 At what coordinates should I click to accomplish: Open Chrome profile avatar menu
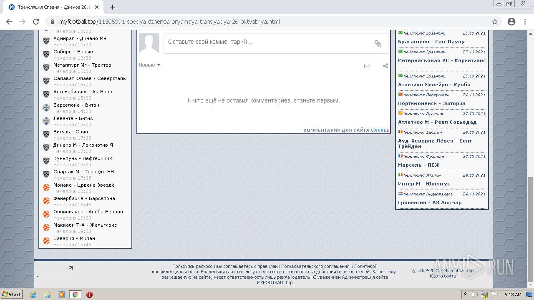tap(511, 22)
